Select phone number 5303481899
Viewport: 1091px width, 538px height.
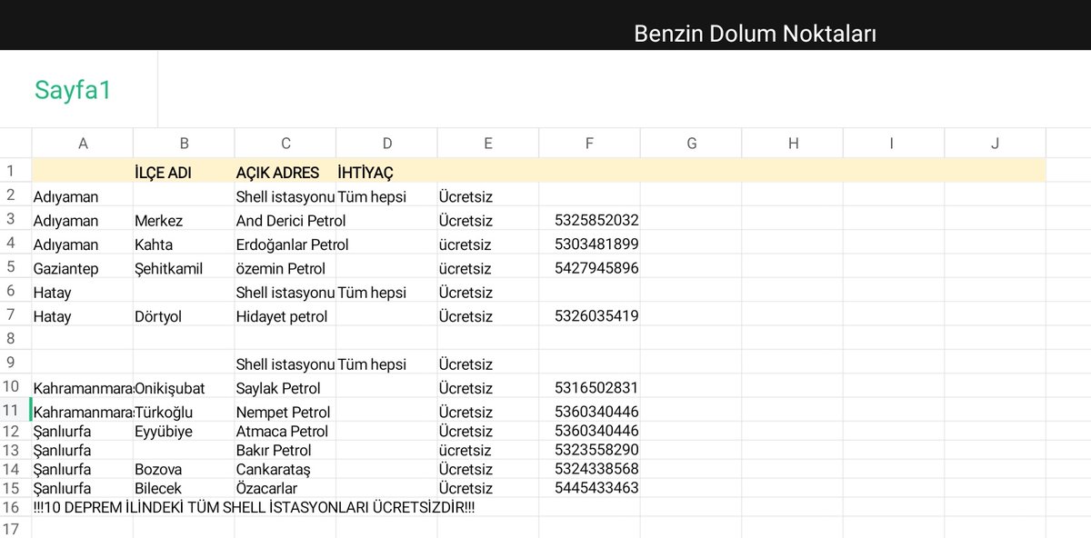pos(589,244)
